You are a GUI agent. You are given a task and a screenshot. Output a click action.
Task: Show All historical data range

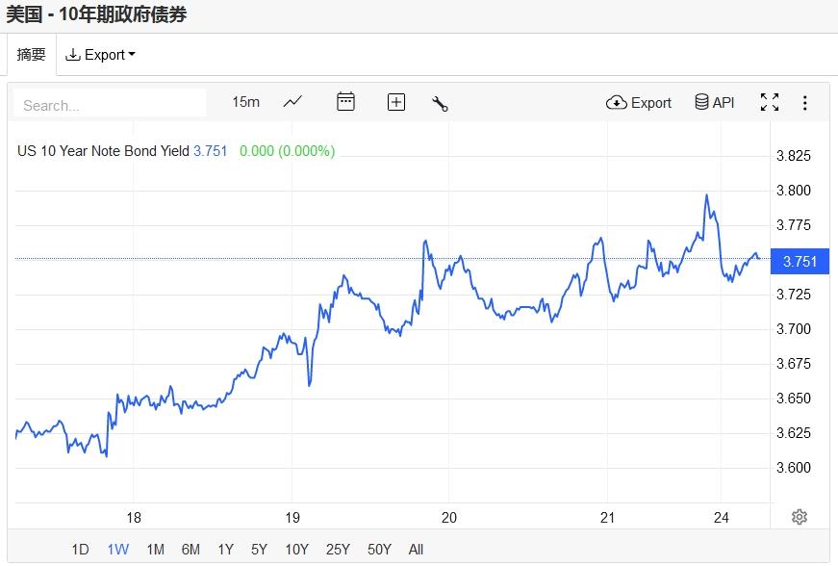pos(416,550)
